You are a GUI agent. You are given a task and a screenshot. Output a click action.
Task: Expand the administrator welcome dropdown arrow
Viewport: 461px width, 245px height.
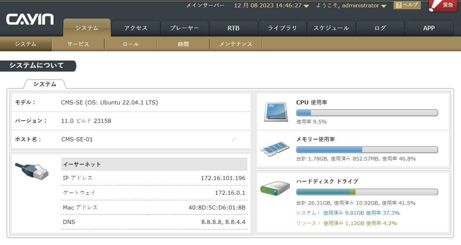coord(384,6)
